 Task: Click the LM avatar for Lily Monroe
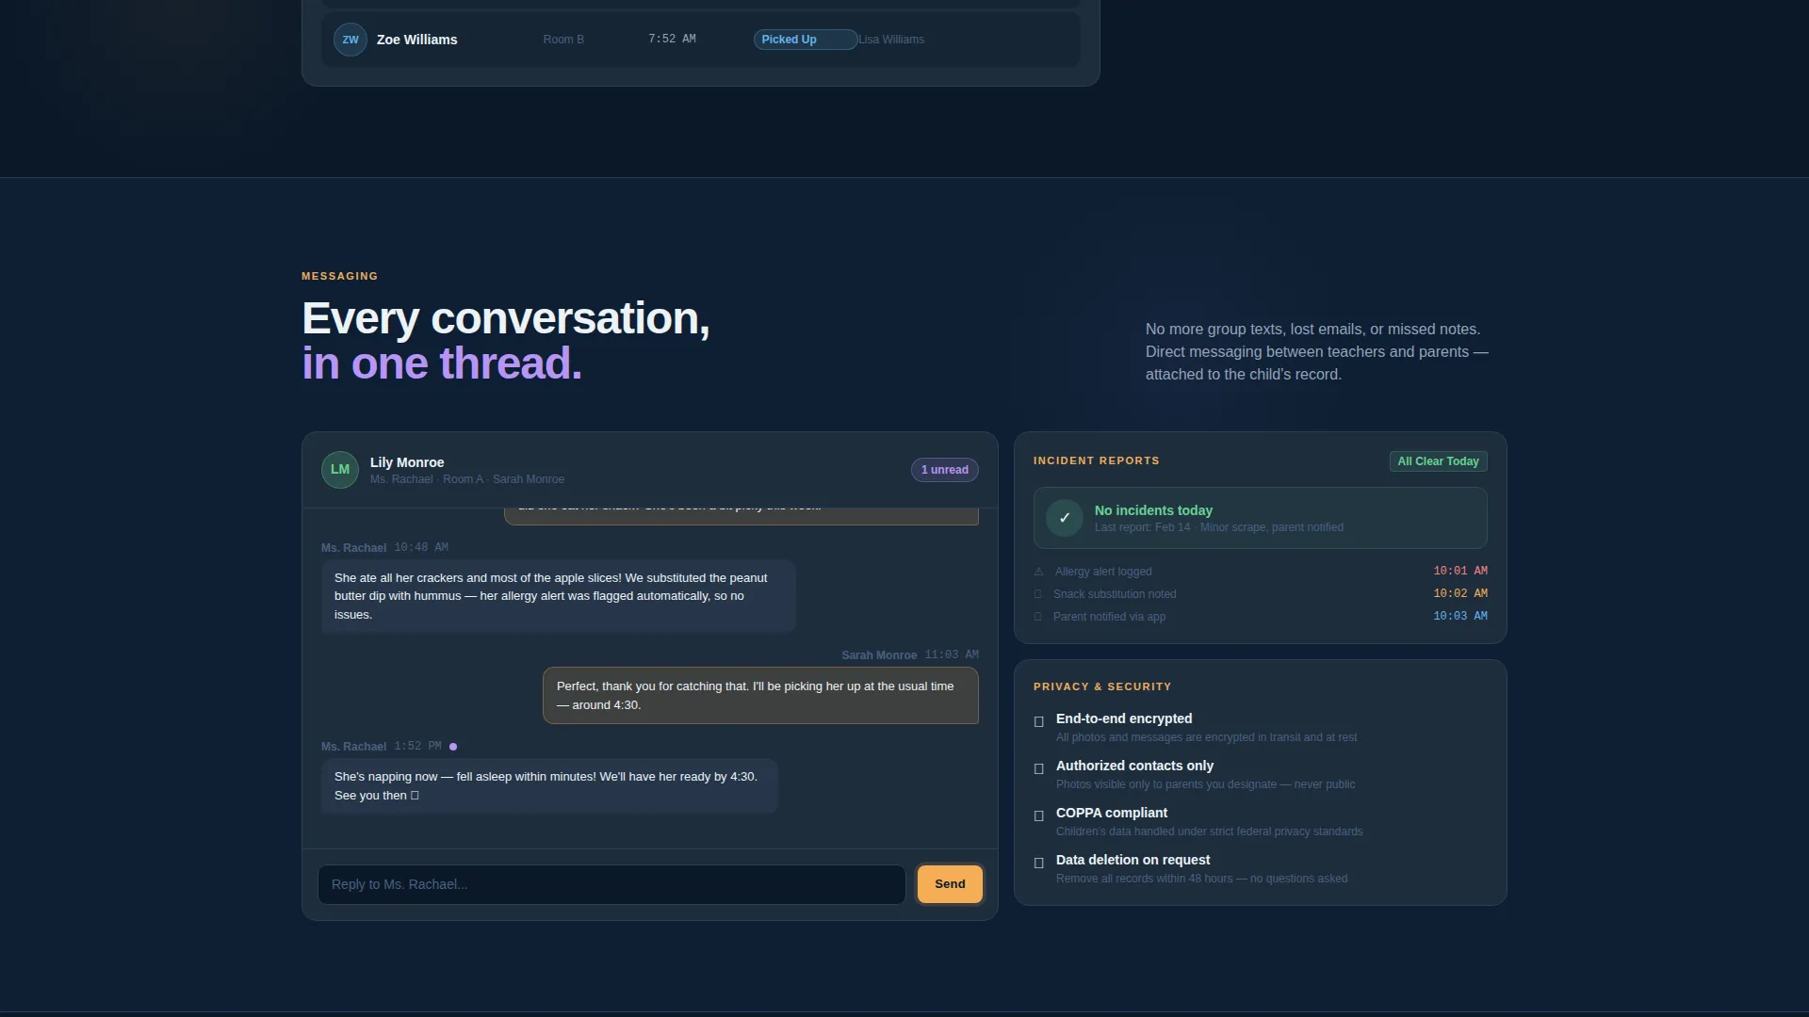tap(340, 470)
